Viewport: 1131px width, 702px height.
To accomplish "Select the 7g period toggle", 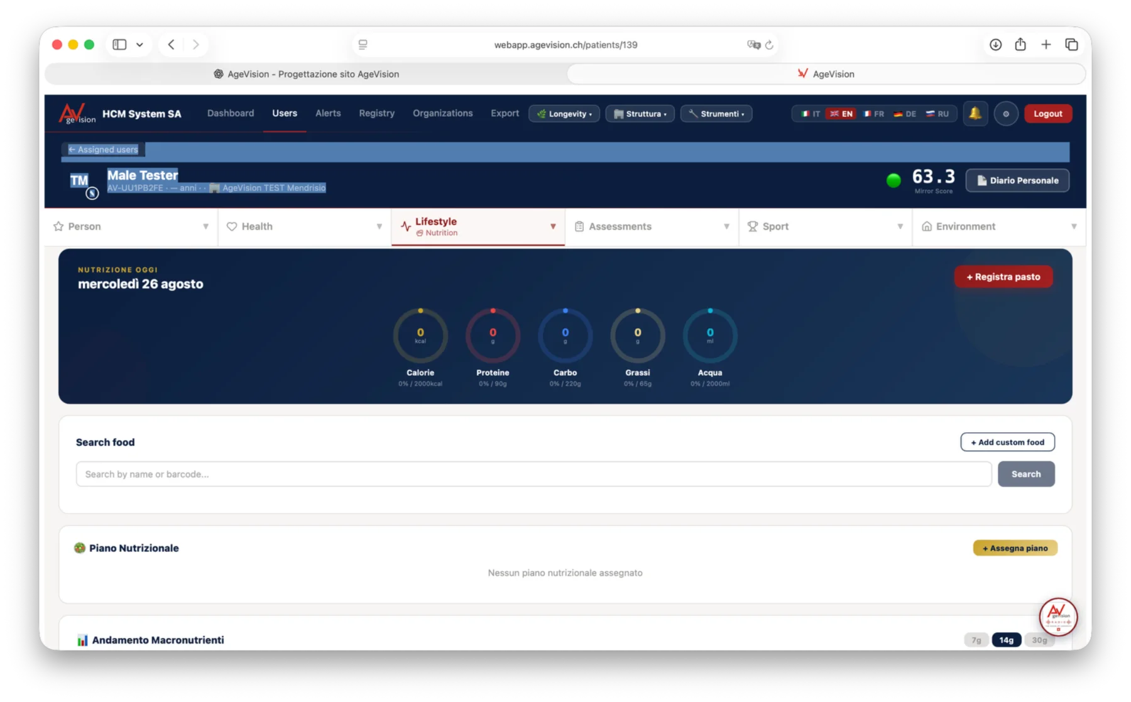I will coord(976,640).
